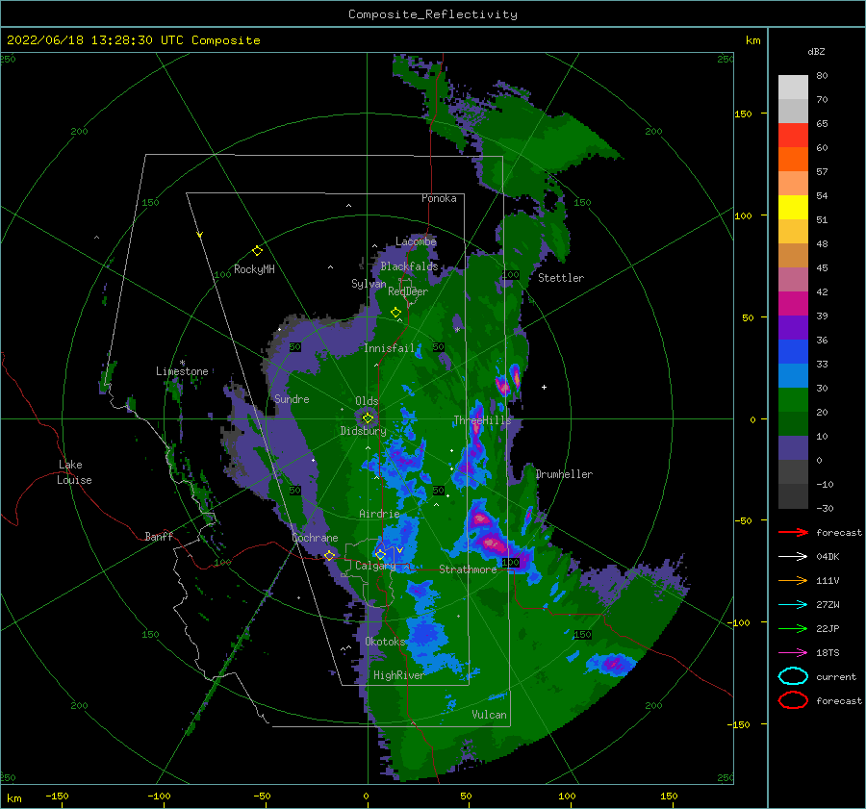
Task: Click the red forecast ellipse legend icon
Action: tap(793, 700)
